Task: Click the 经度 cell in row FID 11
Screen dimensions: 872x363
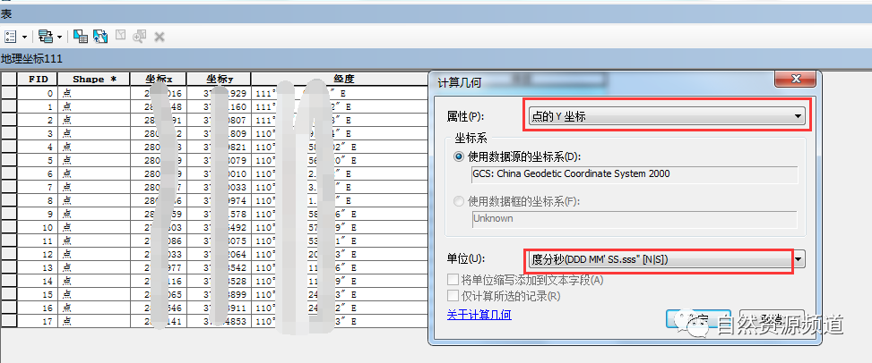Action: (x=341, y=241)
